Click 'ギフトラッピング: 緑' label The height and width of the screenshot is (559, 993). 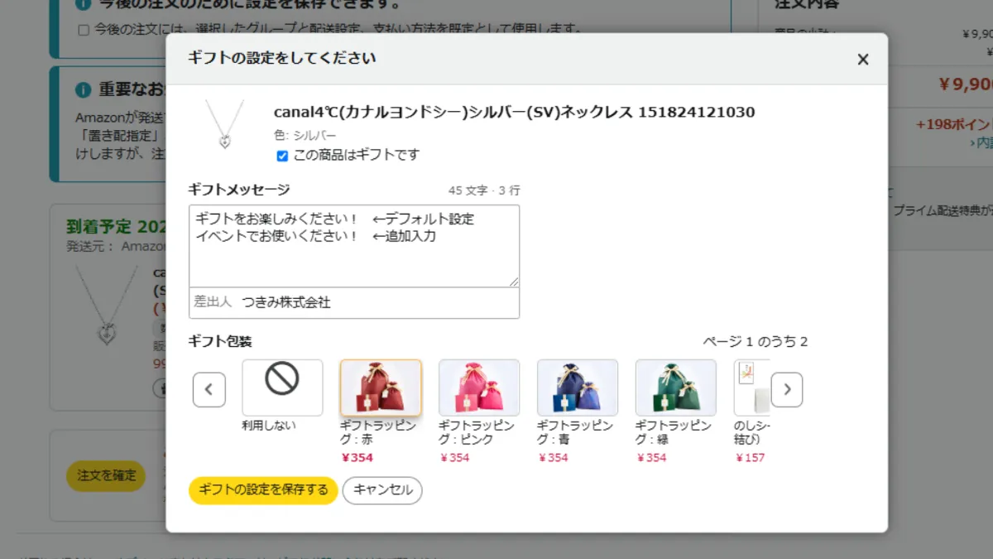tap(674, 432)
